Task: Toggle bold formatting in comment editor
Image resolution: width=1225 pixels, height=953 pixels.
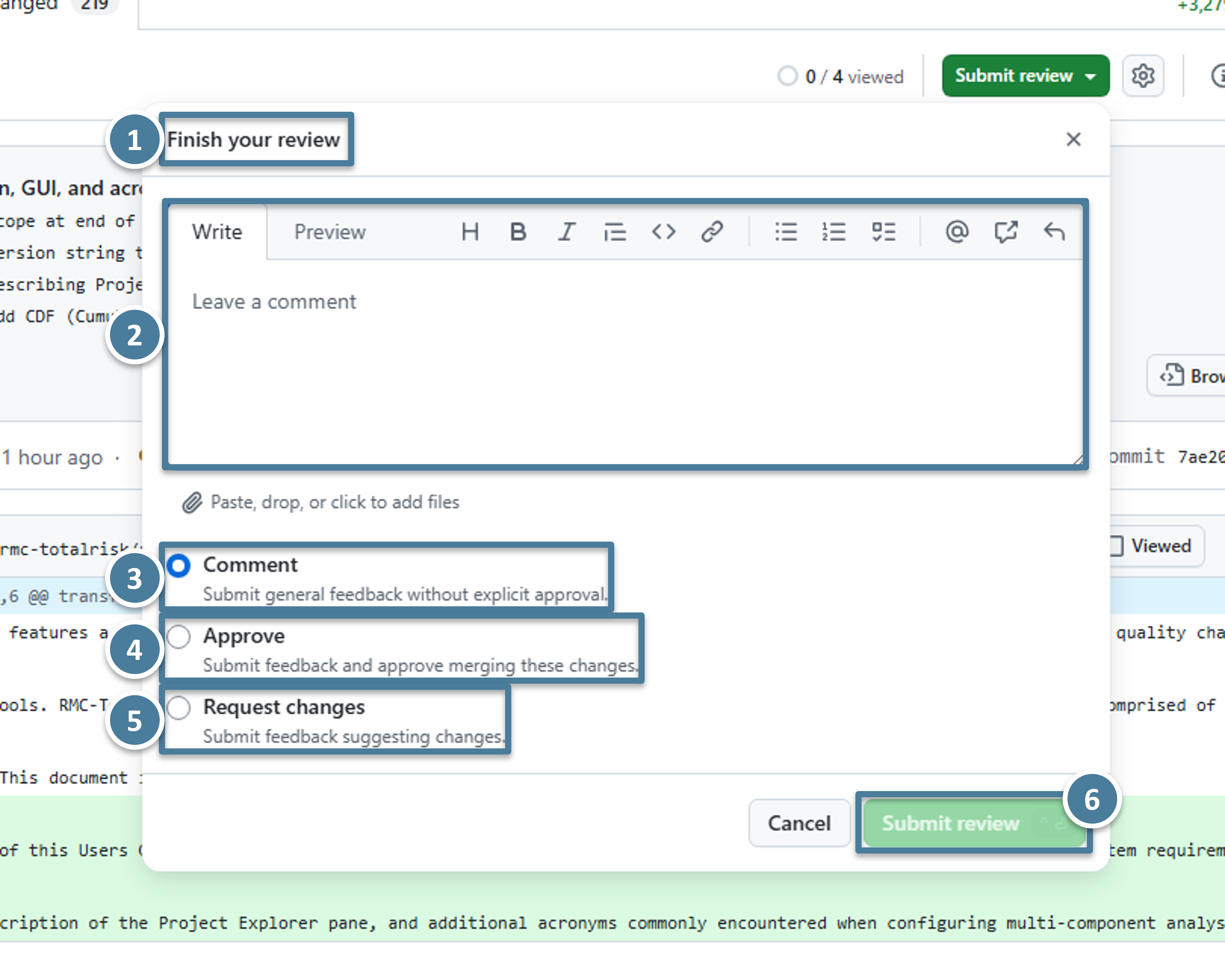Action: 518,232
